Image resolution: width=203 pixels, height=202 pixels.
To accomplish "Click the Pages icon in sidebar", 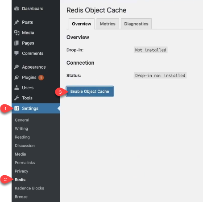I will point(17,43).
